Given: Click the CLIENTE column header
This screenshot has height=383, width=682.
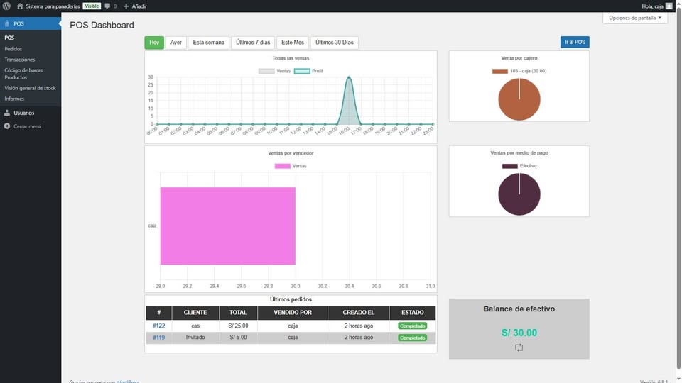Looking at the screenshot, I should click(x=195, y=313).
